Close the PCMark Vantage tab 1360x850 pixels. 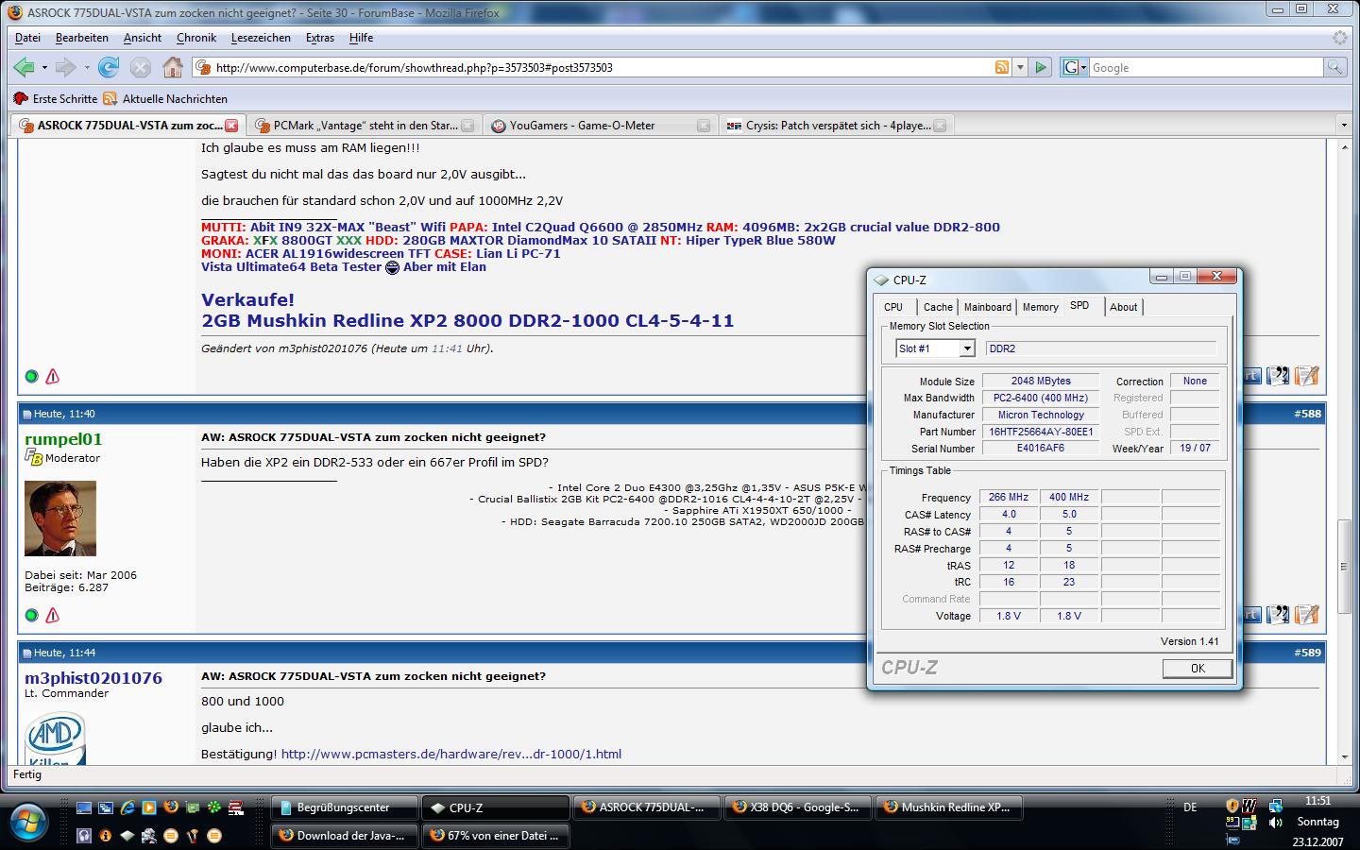click(467, 126)
